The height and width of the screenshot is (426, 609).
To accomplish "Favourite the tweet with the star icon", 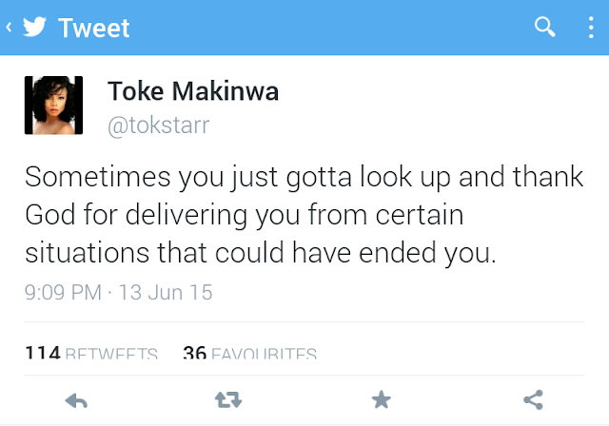I will click(381, 400).
